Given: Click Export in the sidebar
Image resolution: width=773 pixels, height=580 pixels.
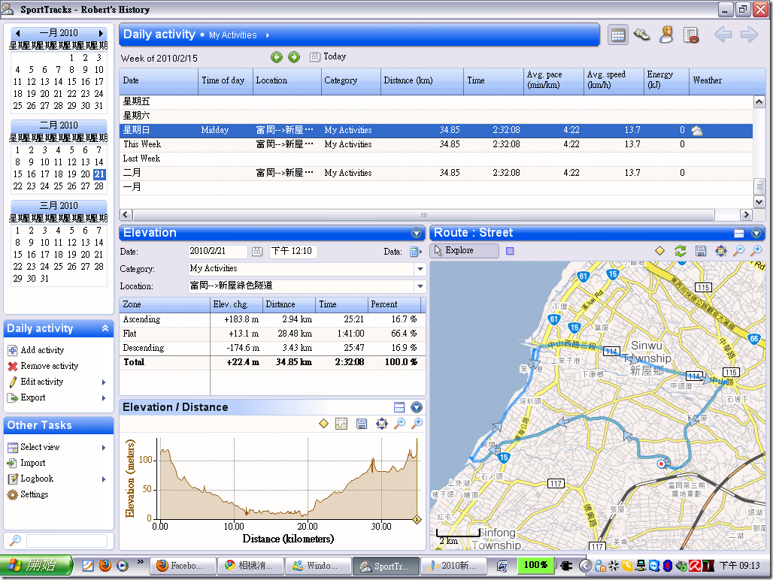Looking at the screenshot, I should (x=32, y=397).
